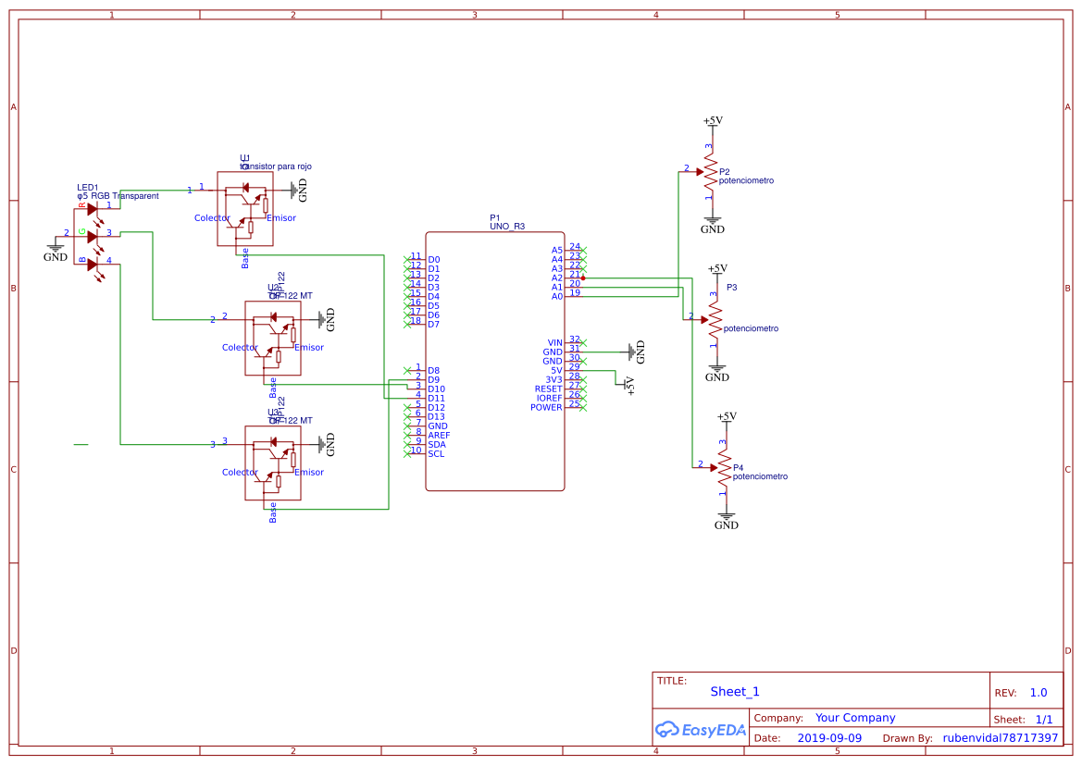1082x765 pixels.
Task: Click the 'Colector' label on U1
Action: click(x=212, y=218)
